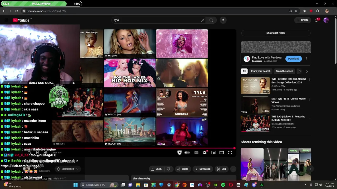Enter full screen on the video player
The height and width of the screenshot is (189, 337).
(x=230, y=153)
